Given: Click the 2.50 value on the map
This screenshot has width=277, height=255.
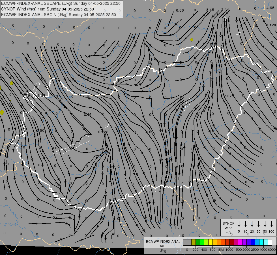Looking at the screenshot, I should click(40, 130).
